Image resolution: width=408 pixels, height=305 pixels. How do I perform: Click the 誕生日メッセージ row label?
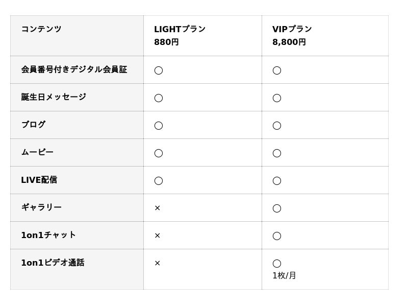point(54,97)
